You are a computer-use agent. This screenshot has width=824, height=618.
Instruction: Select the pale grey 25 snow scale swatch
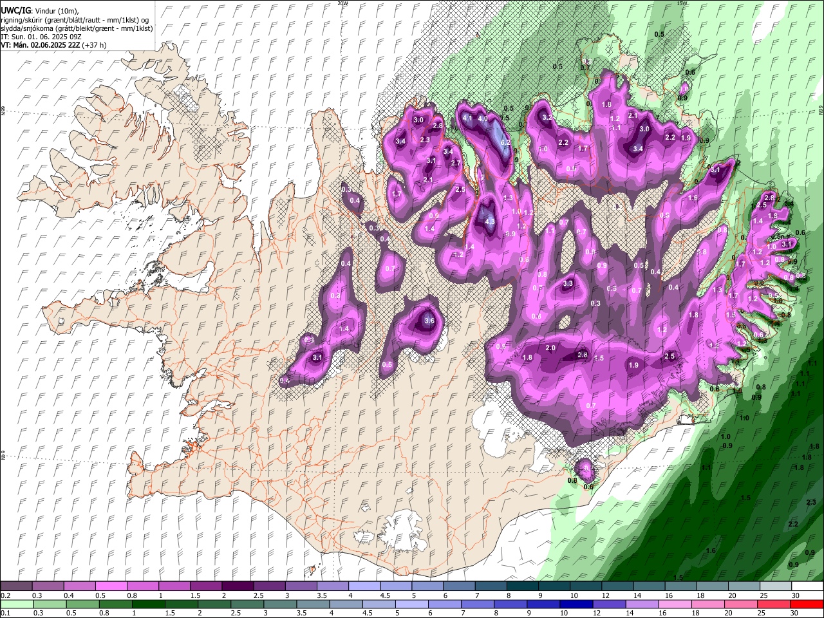pos(776,586)
